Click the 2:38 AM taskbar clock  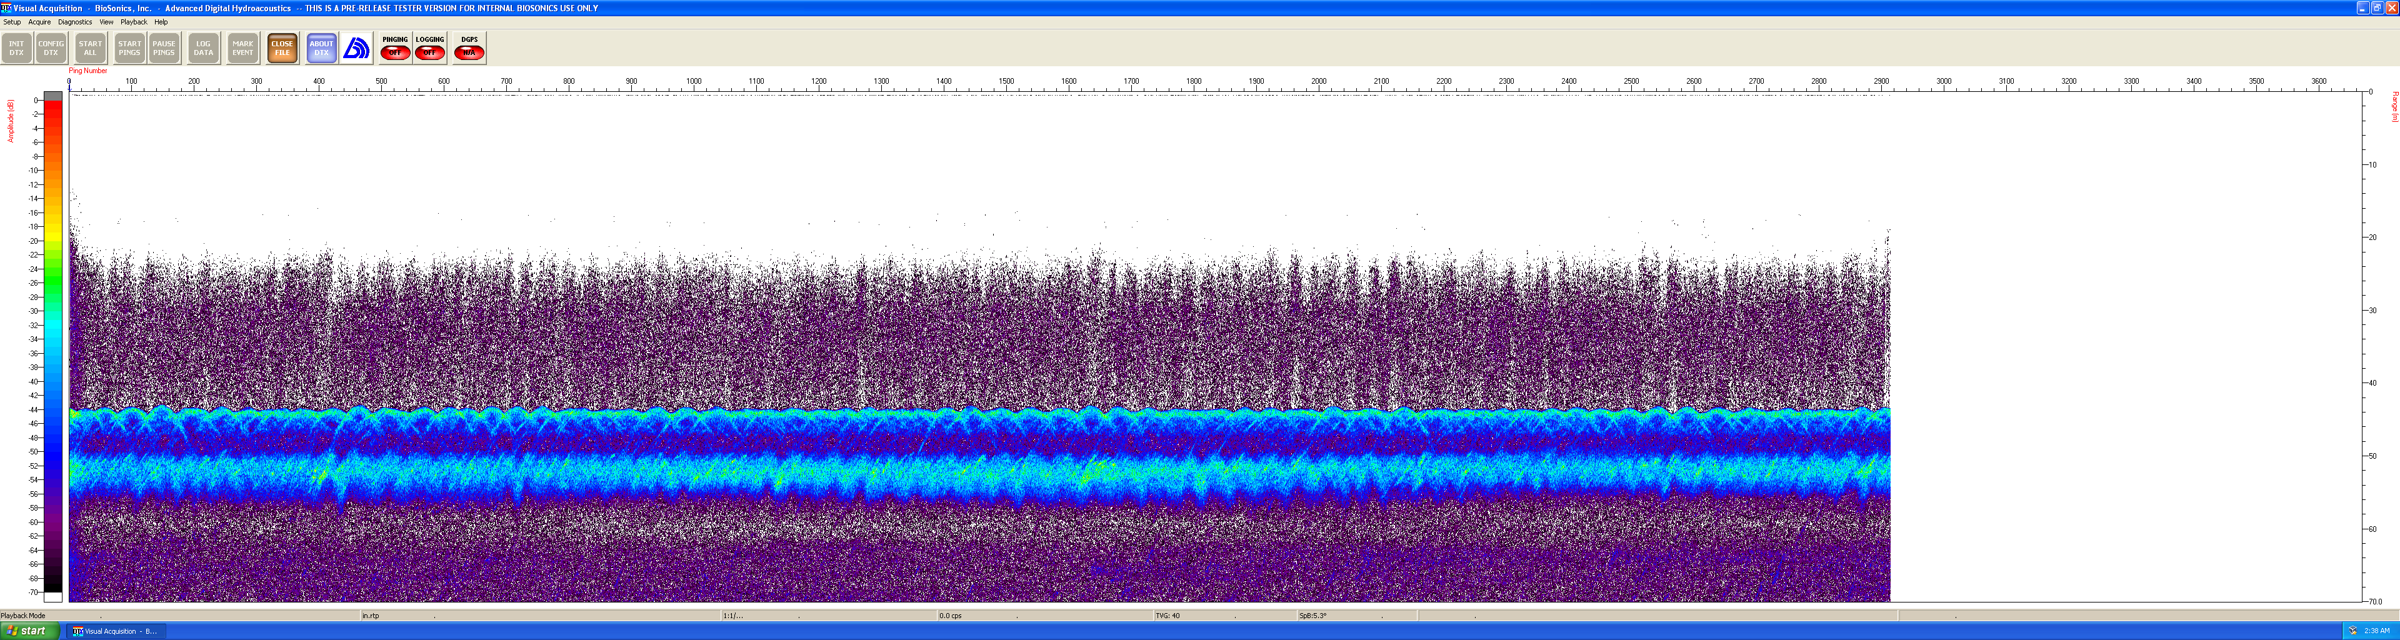pyautogui.click(x=2377, y=631)
